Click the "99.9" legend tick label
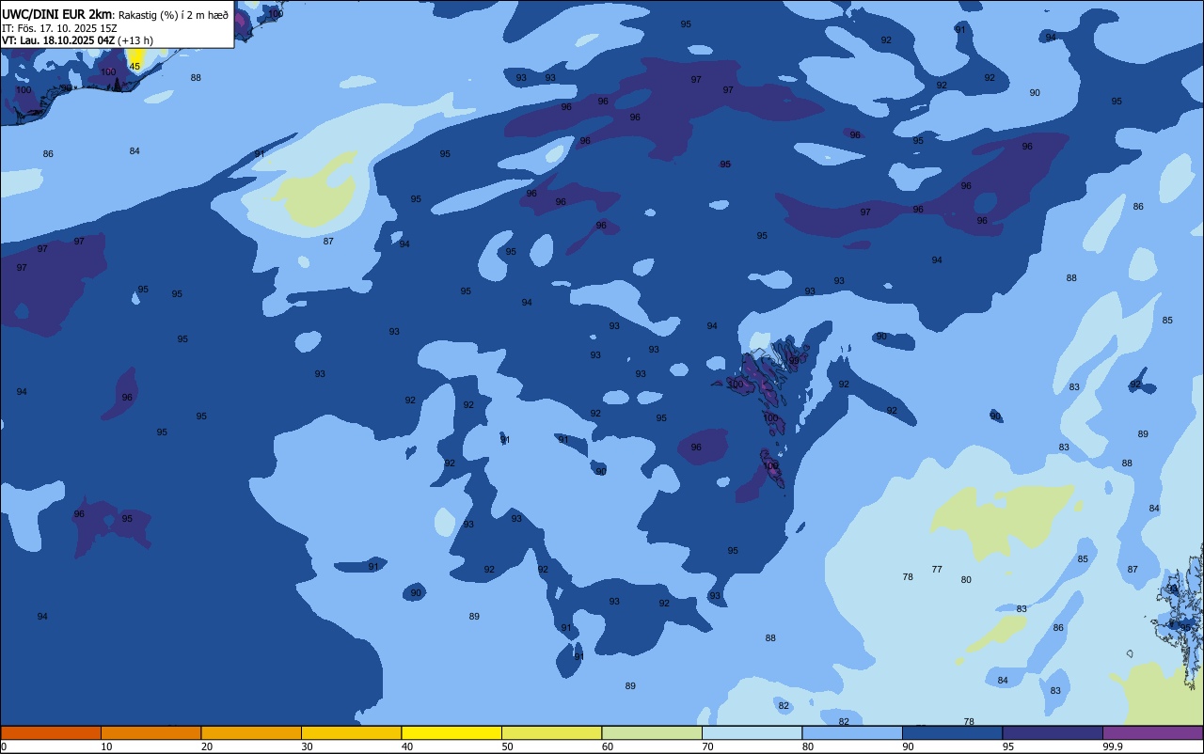Image resolution: width=1204 pixels, height=754 pixels. 1113,746
